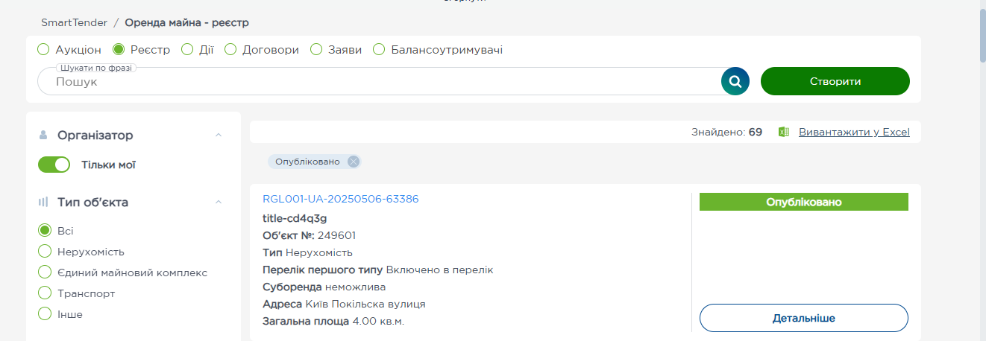986x341 pixels.
Task: Select Нерухомість object type filter
Action: pos(45,252)
